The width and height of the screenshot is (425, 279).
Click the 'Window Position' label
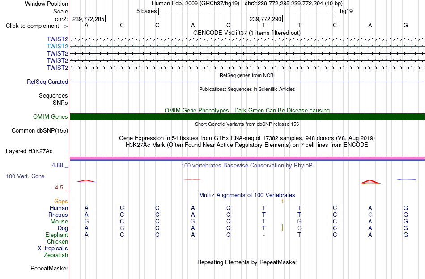47,4
